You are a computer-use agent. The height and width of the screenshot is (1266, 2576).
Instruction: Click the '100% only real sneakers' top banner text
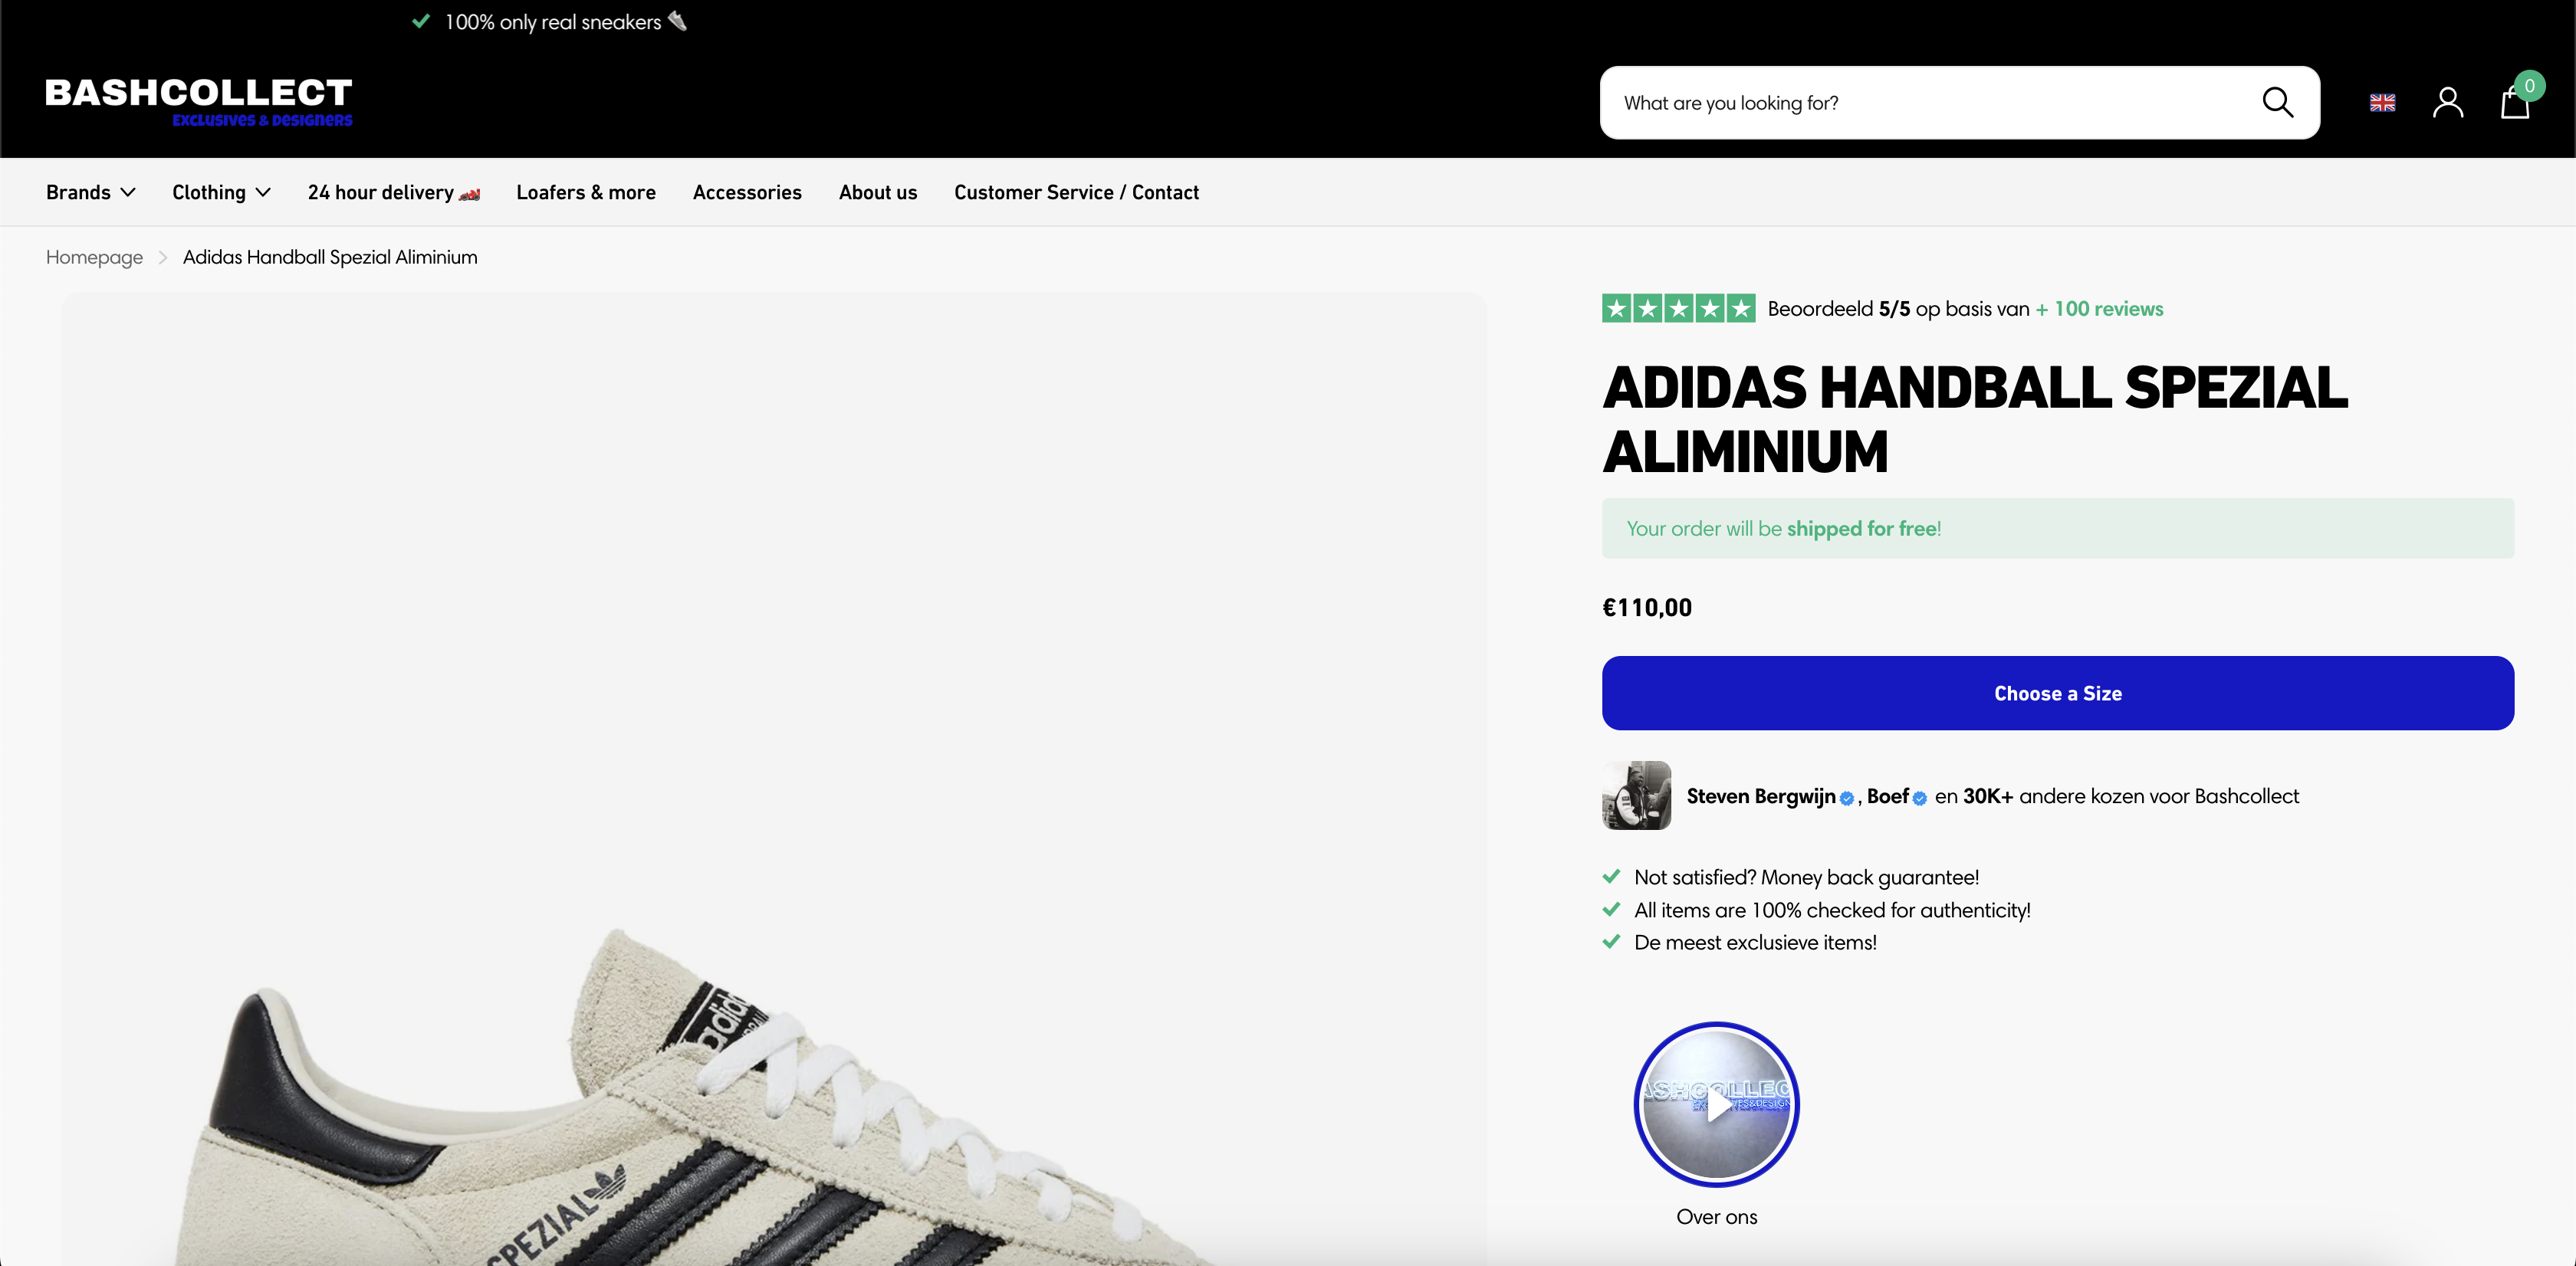coord(553,22)
